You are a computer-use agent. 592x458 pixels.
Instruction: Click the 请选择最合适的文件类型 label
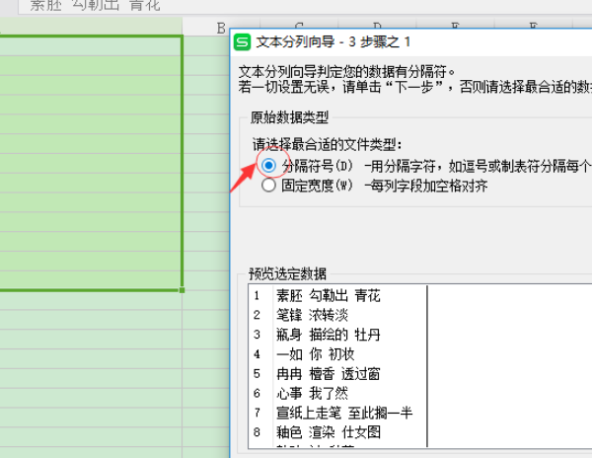[327, 145]
